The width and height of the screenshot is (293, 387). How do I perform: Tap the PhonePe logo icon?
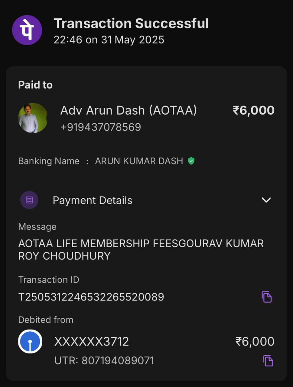(x=27, y=30)
